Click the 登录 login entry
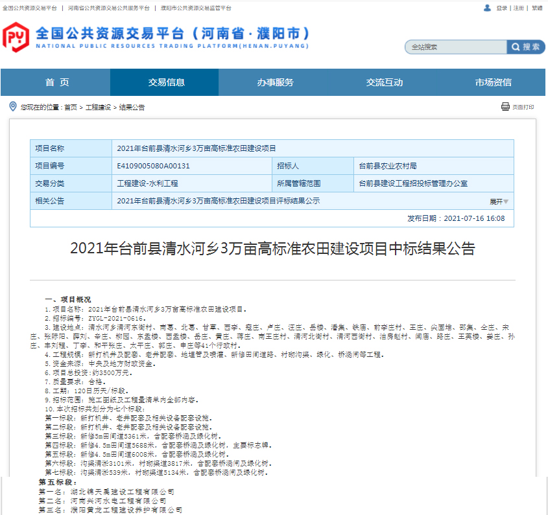548x515 pixels. tap(501, 7)
